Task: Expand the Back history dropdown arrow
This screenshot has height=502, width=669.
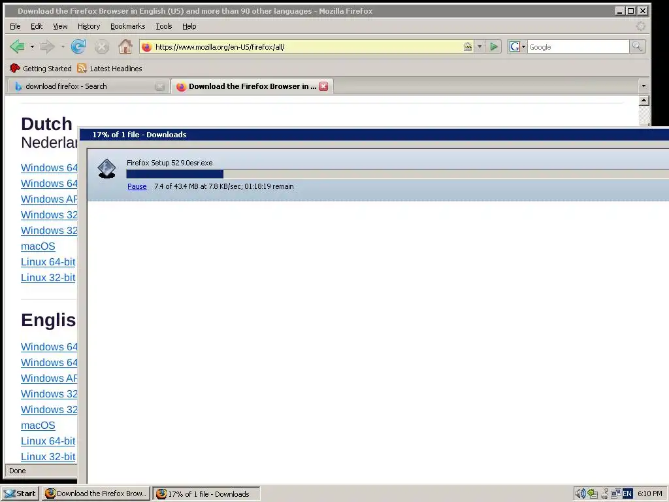Action: [32, 46]
